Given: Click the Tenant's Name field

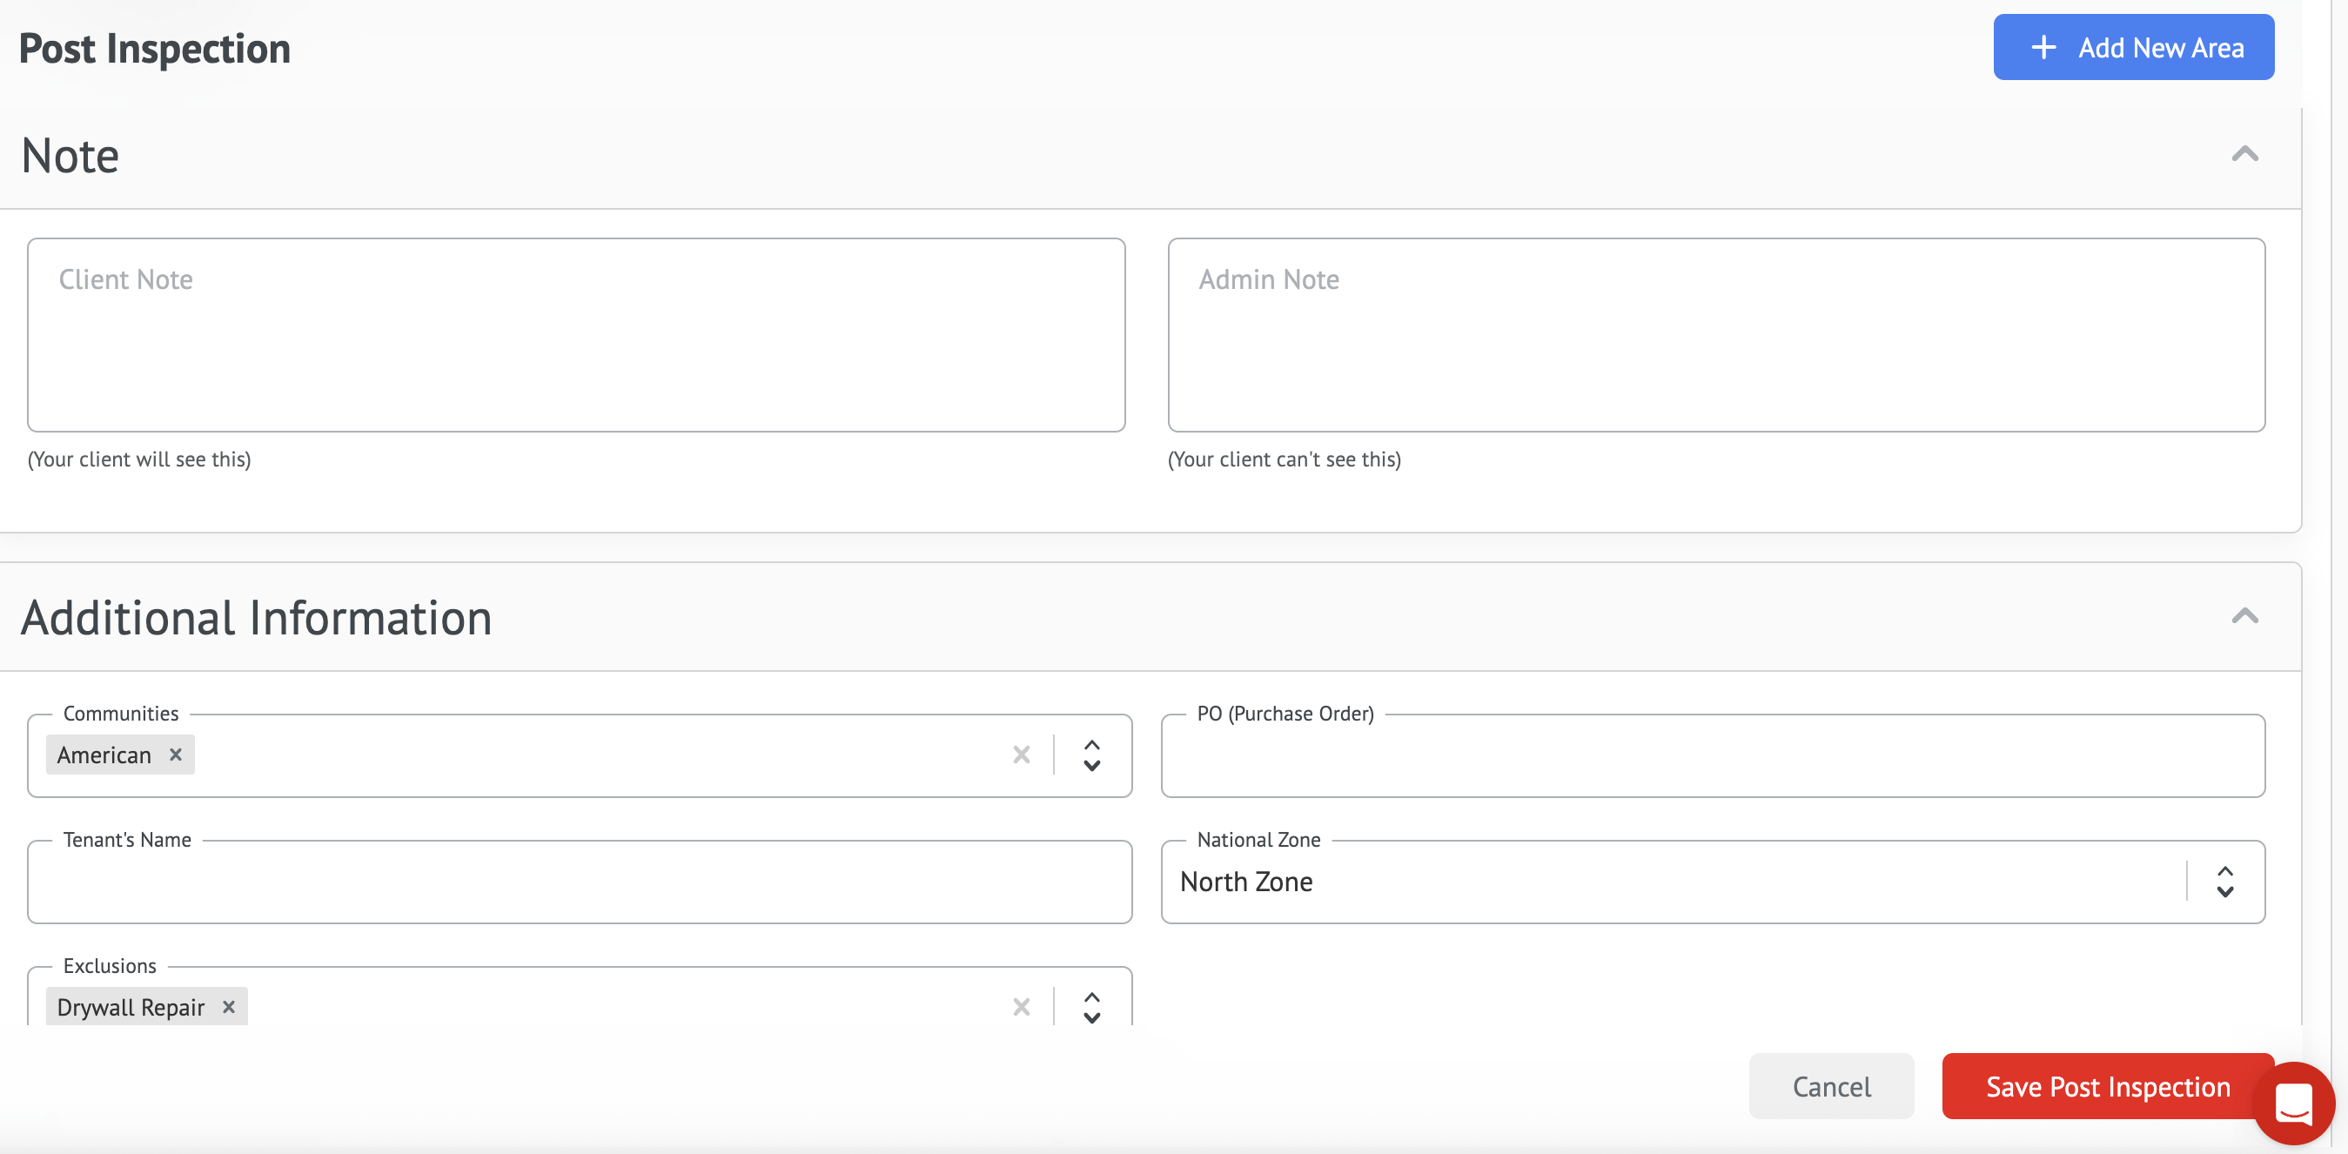Looking at the screenshot, I should point(580,882).
